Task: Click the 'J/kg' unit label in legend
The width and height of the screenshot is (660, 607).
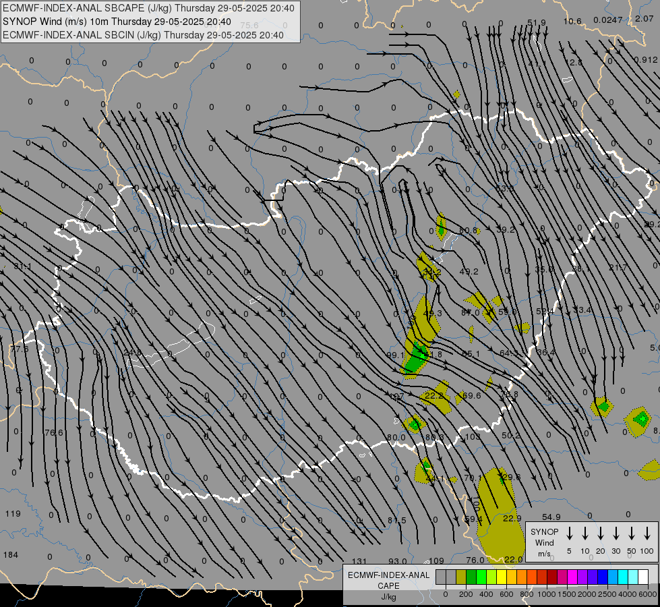Action: tap(388, 597)
